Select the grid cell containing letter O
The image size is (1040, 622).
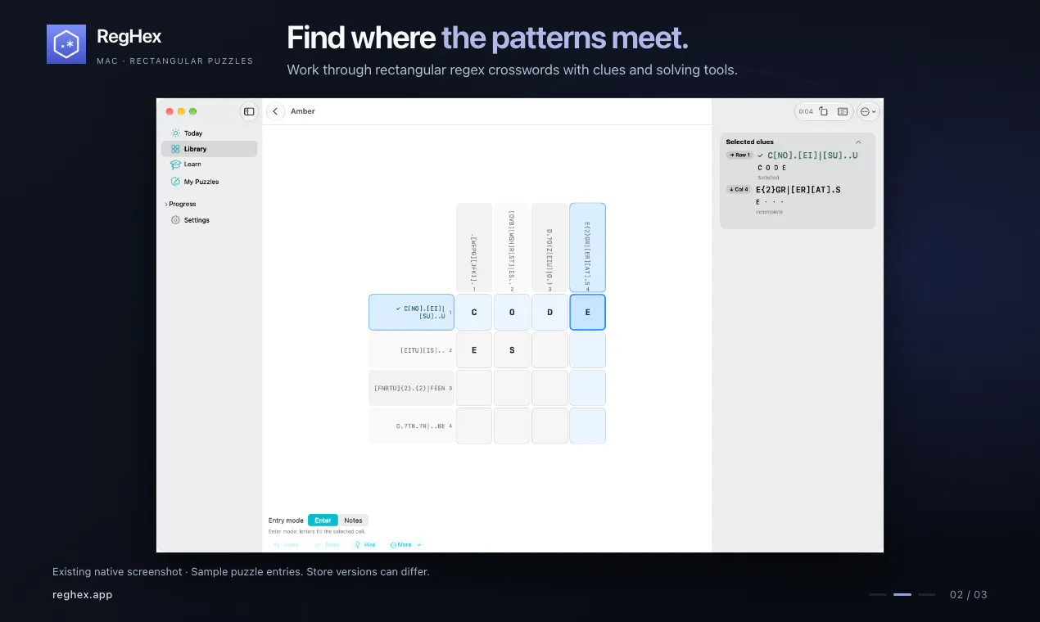[x=512, y=312]
